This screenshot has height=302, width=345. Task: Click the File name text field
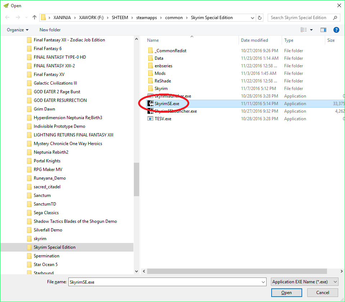click(165, 282)
